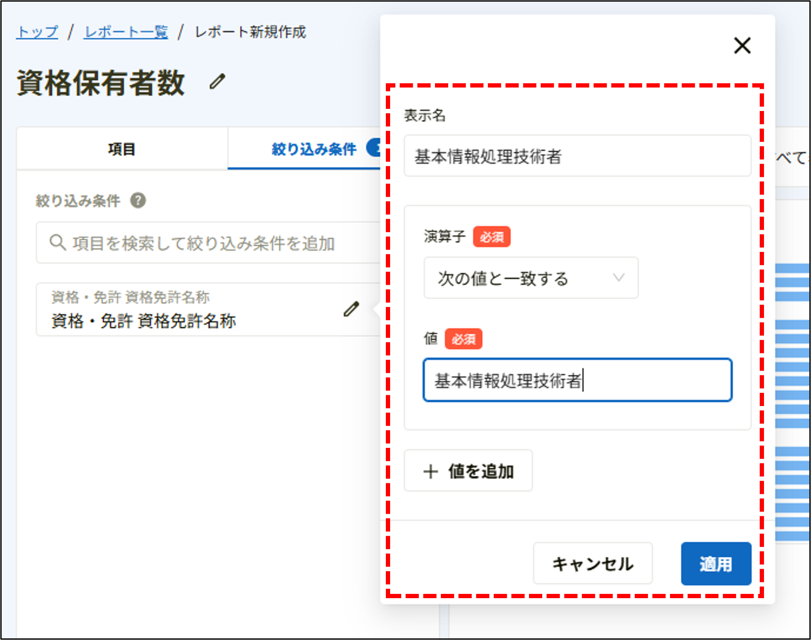Viewport: 811px width, 640px height.
Task: Switch to the 項目 tab
Action: click(121, 149)
